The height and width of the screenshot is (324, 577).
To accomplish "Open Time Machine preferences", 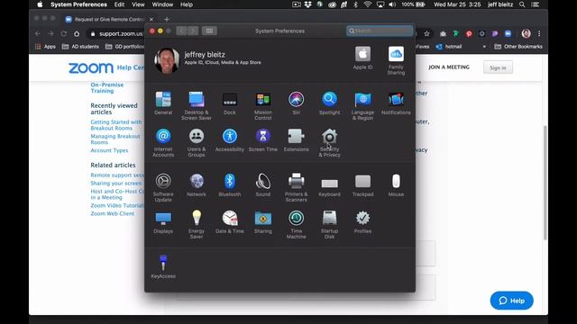I will pos(297,224).
